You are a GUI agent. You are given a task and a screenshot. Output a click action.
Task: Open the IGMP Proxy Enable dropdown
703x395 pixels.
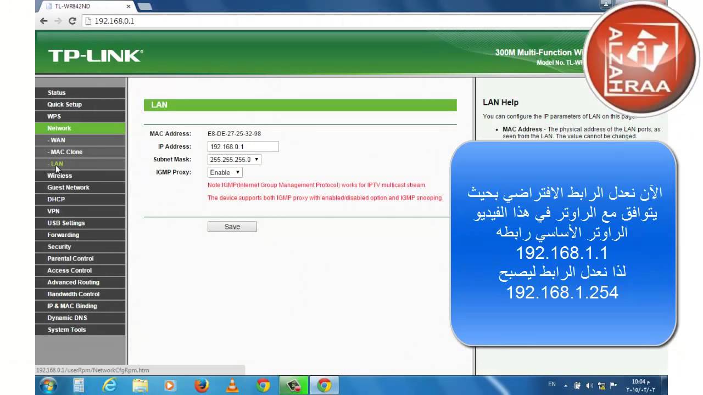point(225,172)
